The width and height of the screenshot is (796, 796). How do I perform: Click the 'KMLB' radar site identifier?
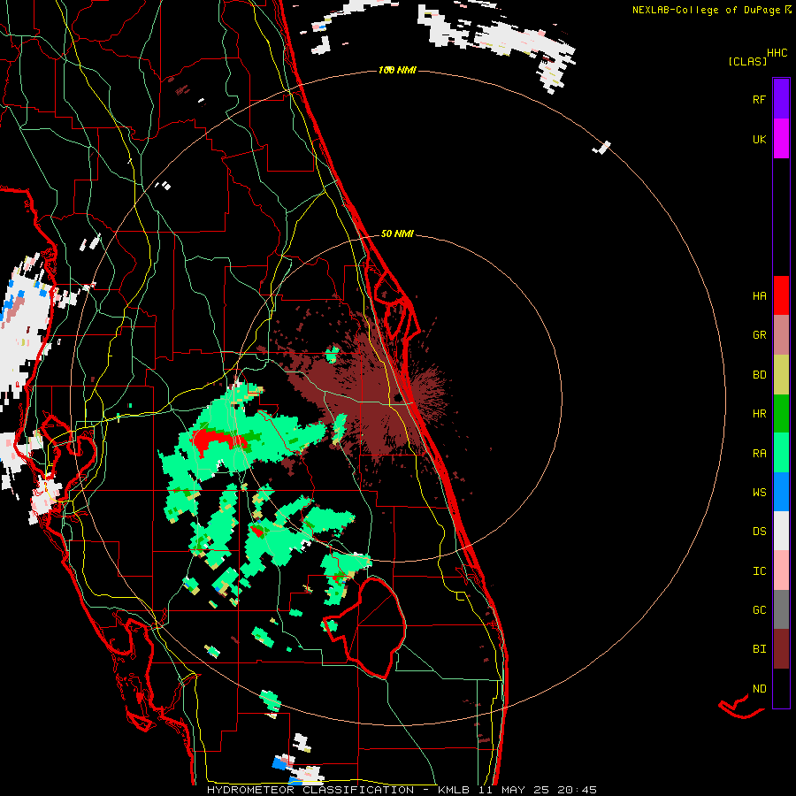tap(454, 790)
